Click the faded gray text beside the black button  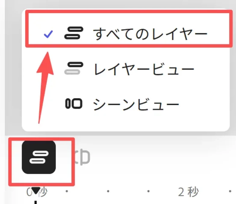pos(82,157)
